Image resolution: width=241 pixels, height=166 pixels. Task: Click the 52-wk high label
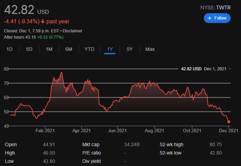(x=171, y=145)
